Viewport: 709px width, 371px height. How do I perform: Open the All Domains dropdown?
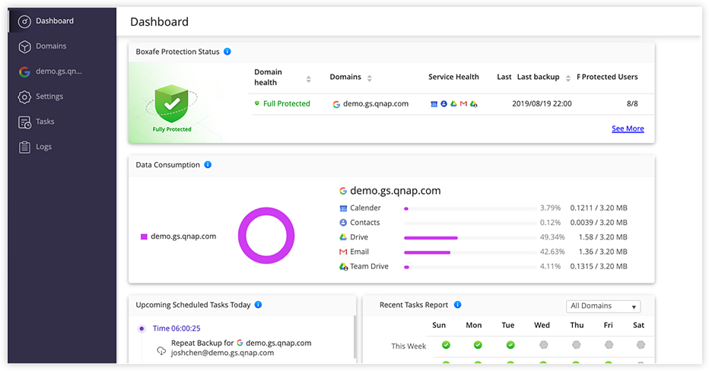click(x=603, y=306)
